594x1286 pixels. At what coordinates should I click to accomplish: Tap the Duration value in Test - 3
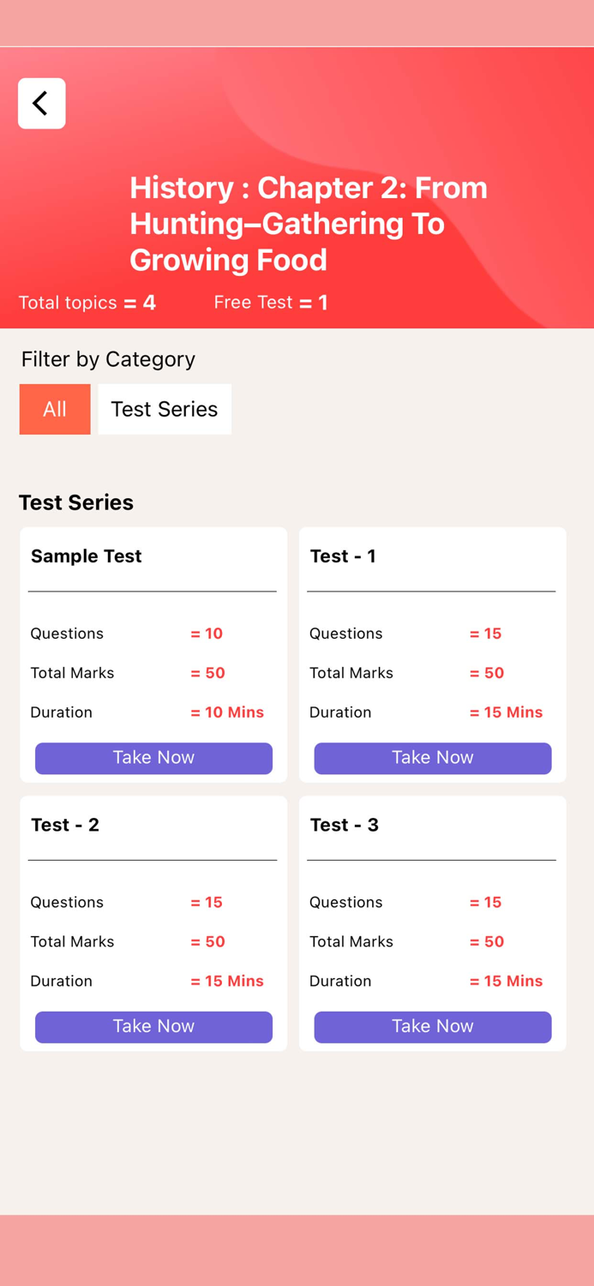click(x=506, y=981)
